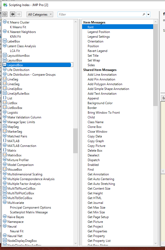This screenshot has height=250, width=165.
Task: Click the ListBox icon
Action: pos(5,103)
